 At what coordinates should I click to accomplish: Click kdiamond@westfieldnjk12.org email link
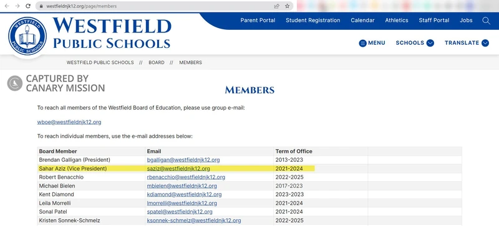coord(184,194)
